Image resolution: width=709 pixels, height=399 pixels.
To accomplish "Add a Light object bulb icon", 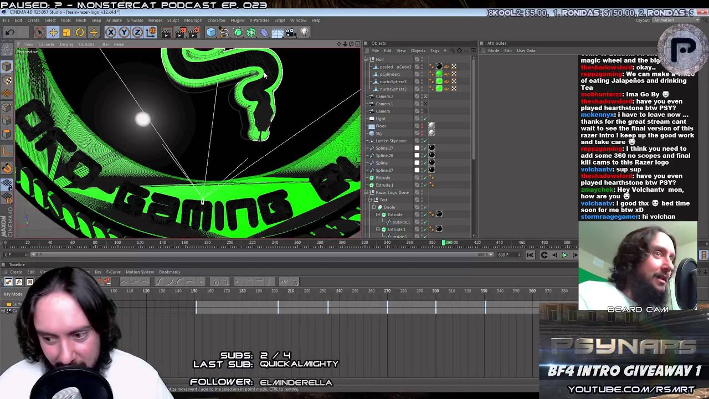I will coord(304,33).
